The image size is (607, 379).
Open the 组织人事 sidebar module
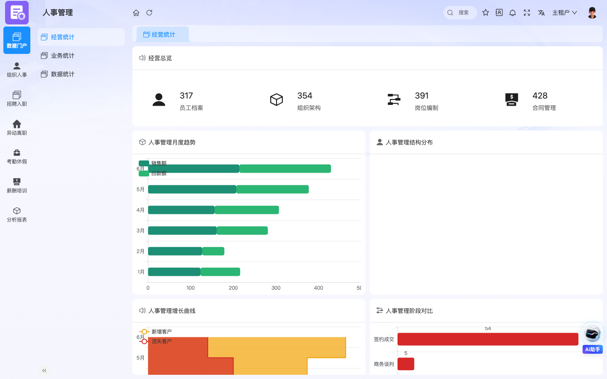pyautogui.click(x=17, y=69)
